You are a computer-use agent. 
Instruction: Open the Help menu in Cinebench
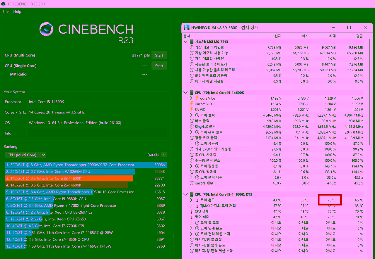tap(17, 11)
